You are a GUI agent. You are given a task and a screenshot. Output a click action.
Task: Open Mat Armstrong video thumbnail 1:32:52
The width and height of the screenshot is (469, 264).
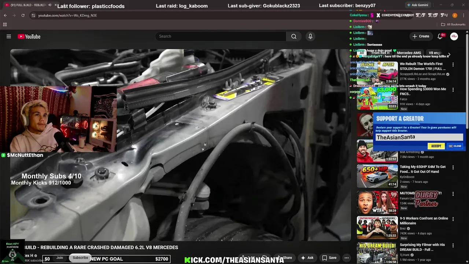(x=377, y=151)
